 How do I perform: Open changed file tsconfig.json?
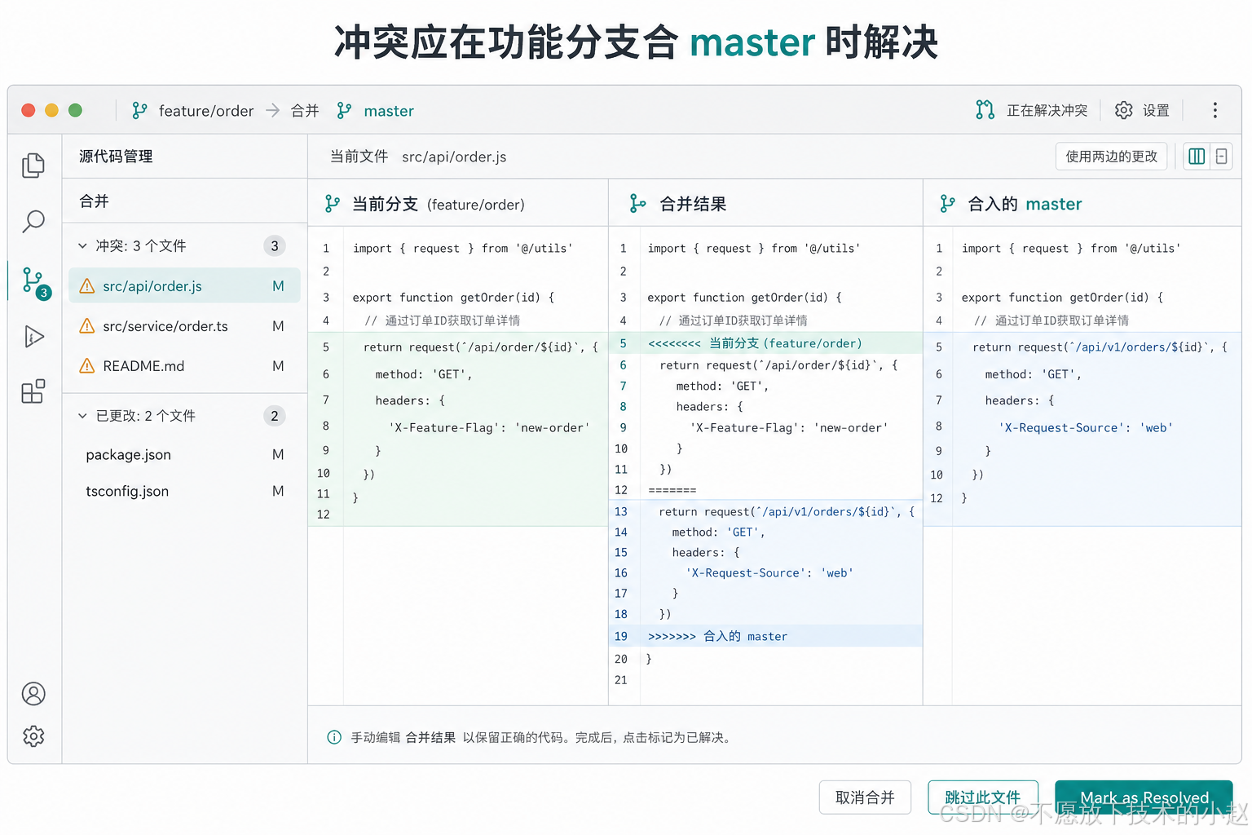pos(184,491)
